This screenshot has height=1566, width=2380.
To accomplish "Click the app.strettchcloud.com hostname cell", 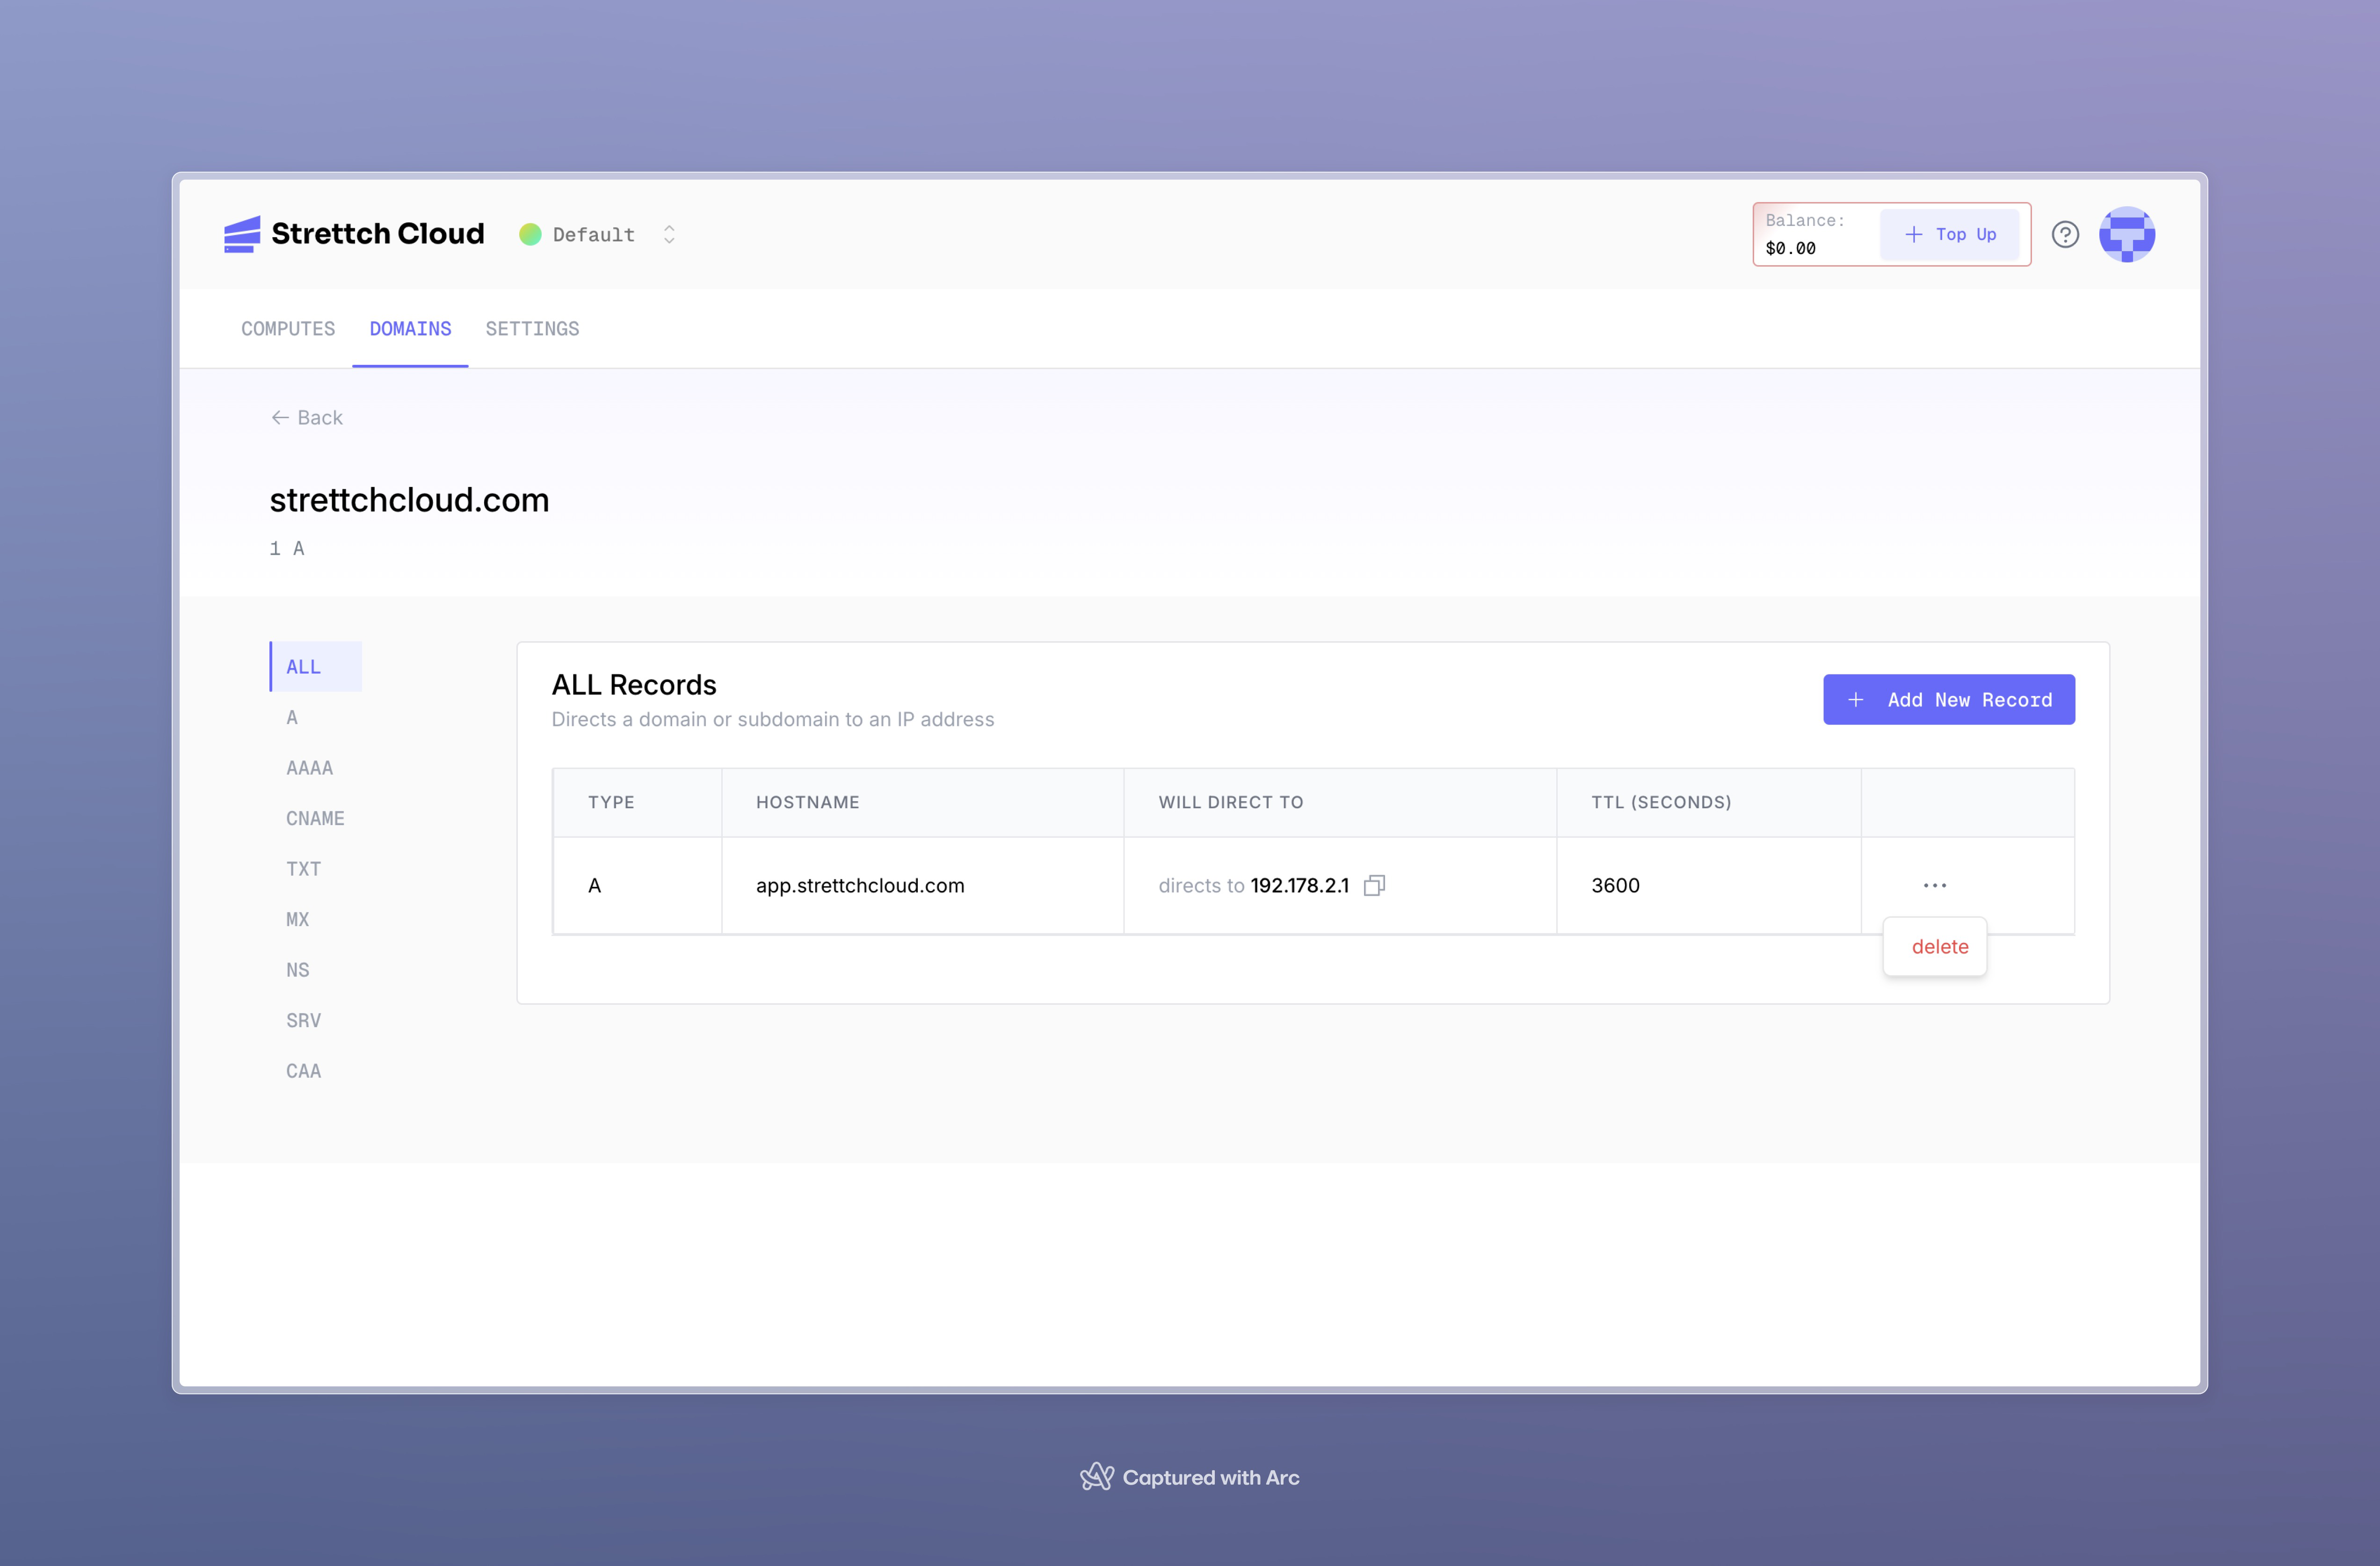I will point(860,886).
